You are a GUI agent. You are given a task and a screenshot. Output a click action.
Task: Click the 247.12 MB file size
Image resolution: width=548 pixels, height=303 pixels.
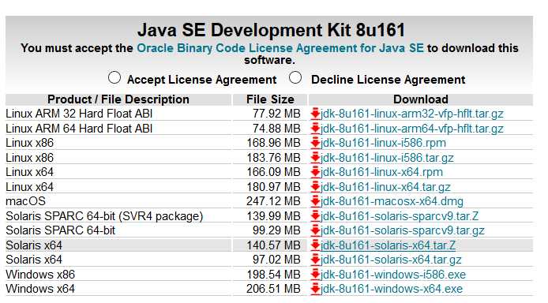tap(273, 201)
